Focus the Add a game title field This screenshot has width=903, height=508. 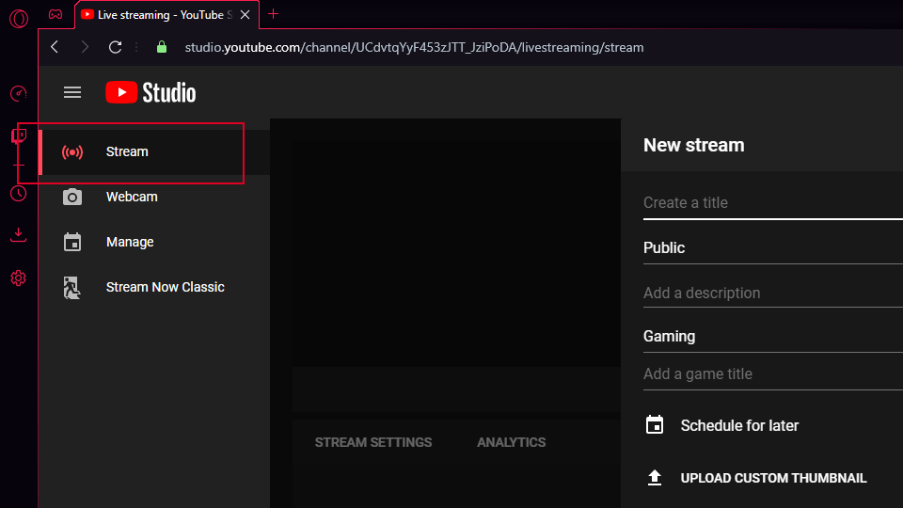(x=773, y=374)
